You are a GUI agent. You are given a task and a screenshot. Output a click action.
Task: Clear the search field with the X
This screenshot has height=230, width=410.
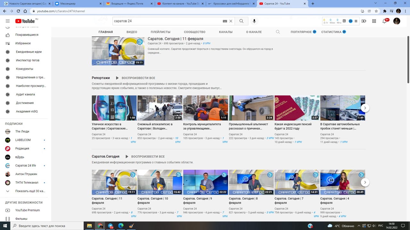click(231, 21)
